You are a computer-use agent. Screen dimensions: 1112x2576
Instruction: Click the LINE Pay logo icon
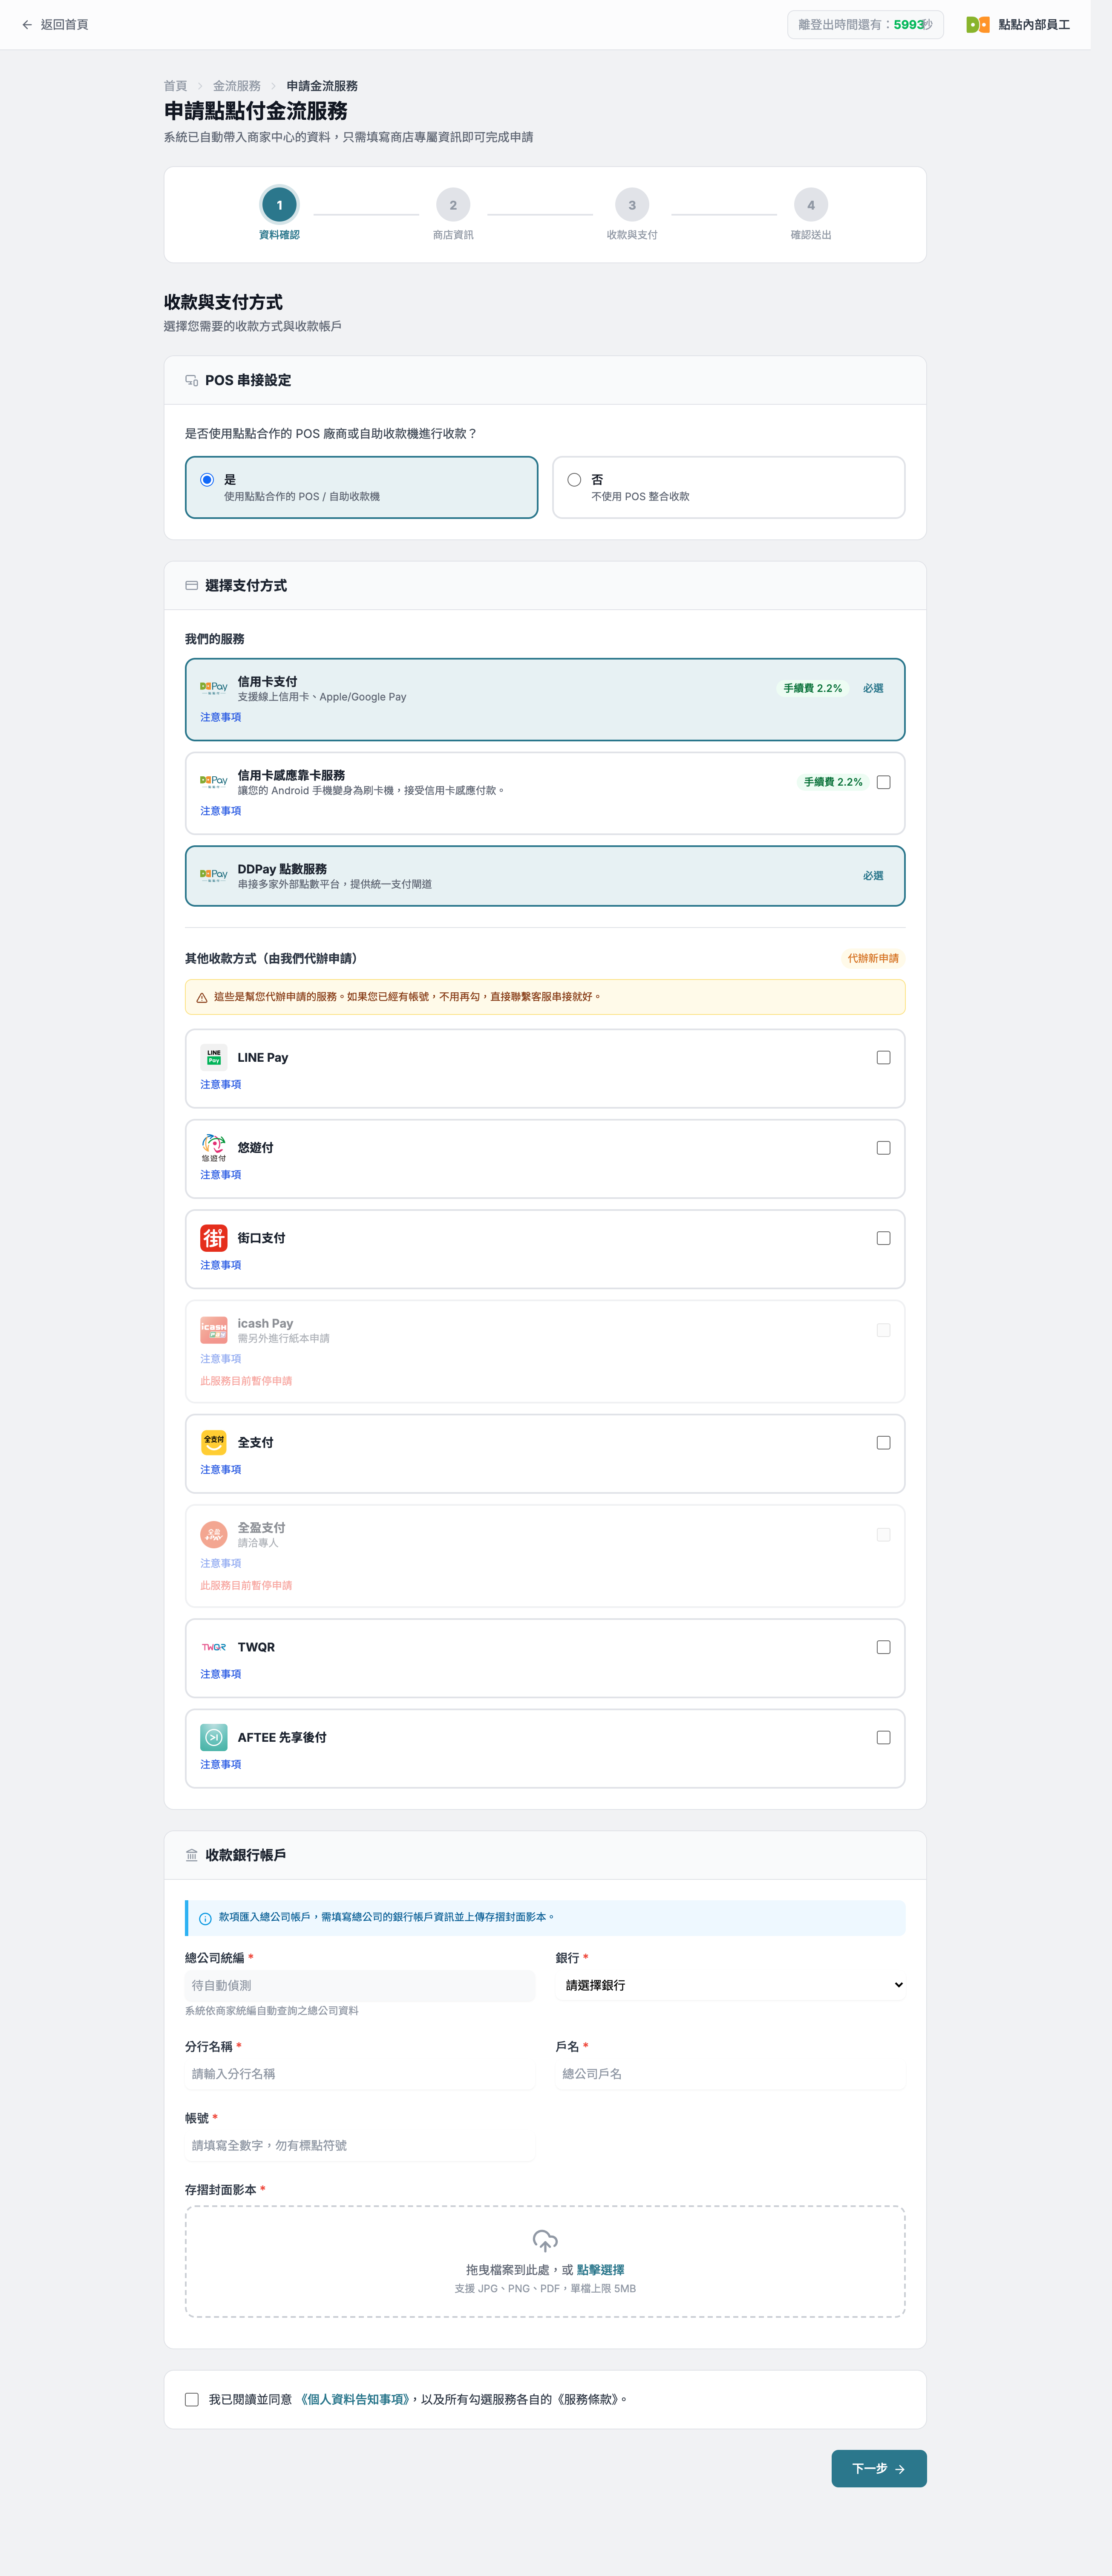point(213,1057)
